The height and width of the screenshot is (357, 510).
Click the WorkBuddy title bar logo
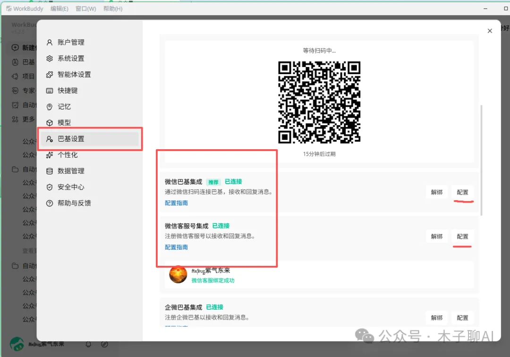[9, 9]
